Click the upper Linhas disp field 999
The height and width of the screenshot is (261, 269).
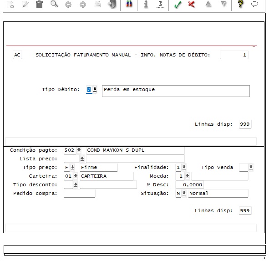pyautogui.click(x=245, y=124)
